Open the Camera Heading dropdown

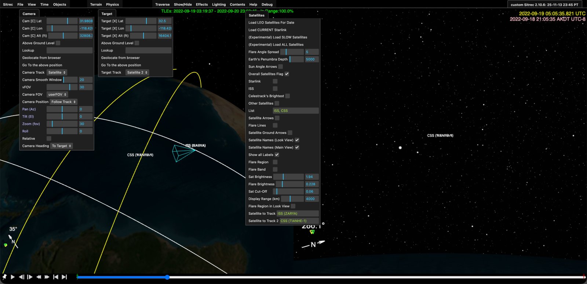tap(62, 146)
